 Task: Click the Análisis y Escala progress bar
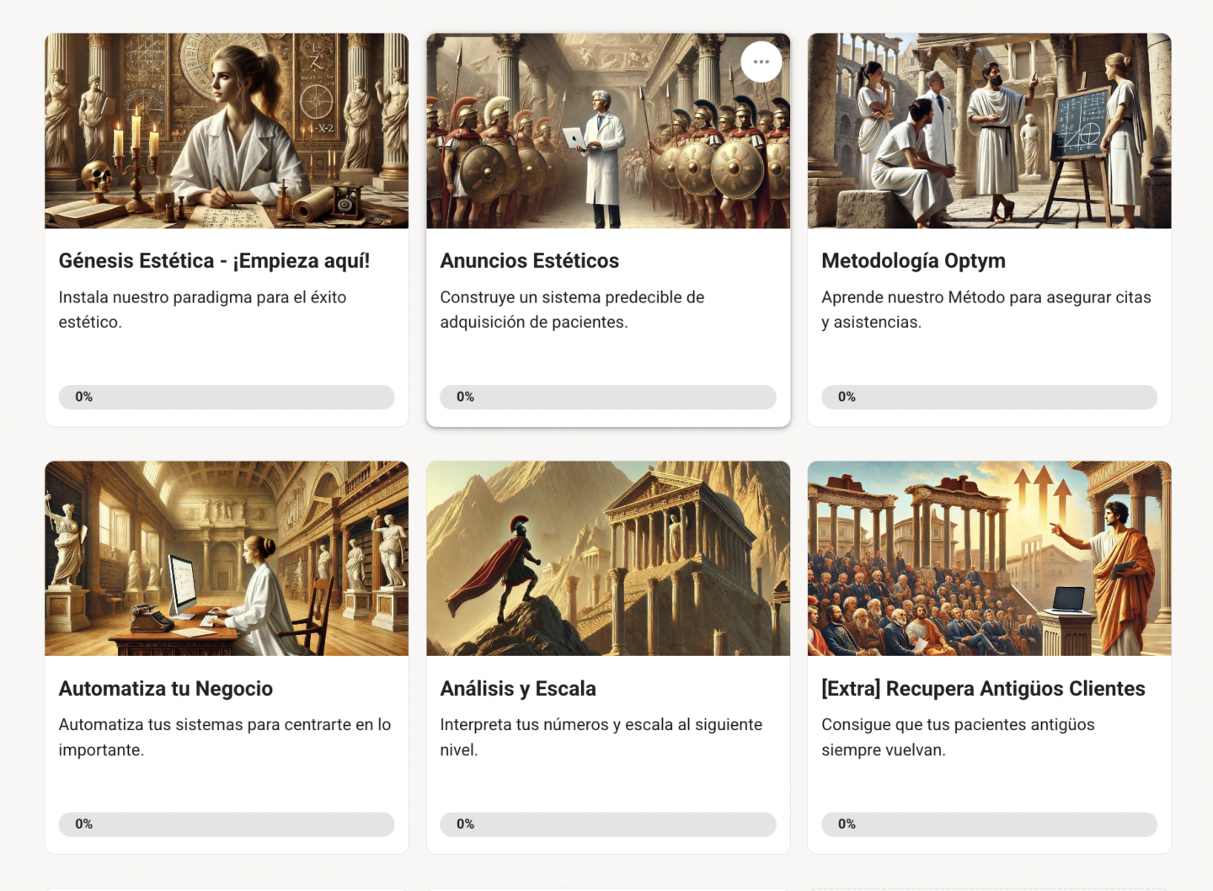(x=607, y=824)
